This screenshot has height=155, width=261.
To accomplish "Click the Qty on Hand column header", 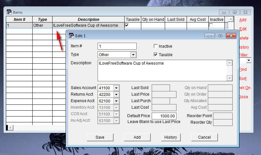I will pos(153,20).
